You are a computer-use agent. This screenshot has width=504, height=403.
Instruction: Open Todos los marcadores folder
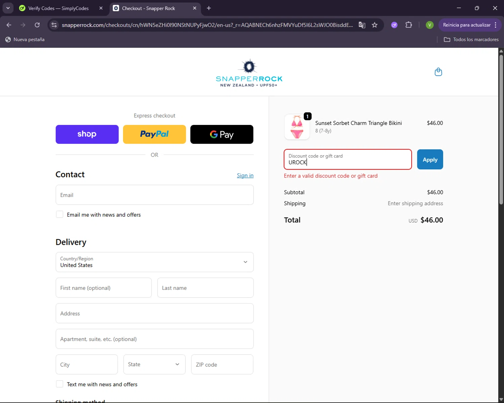point(471,39)
